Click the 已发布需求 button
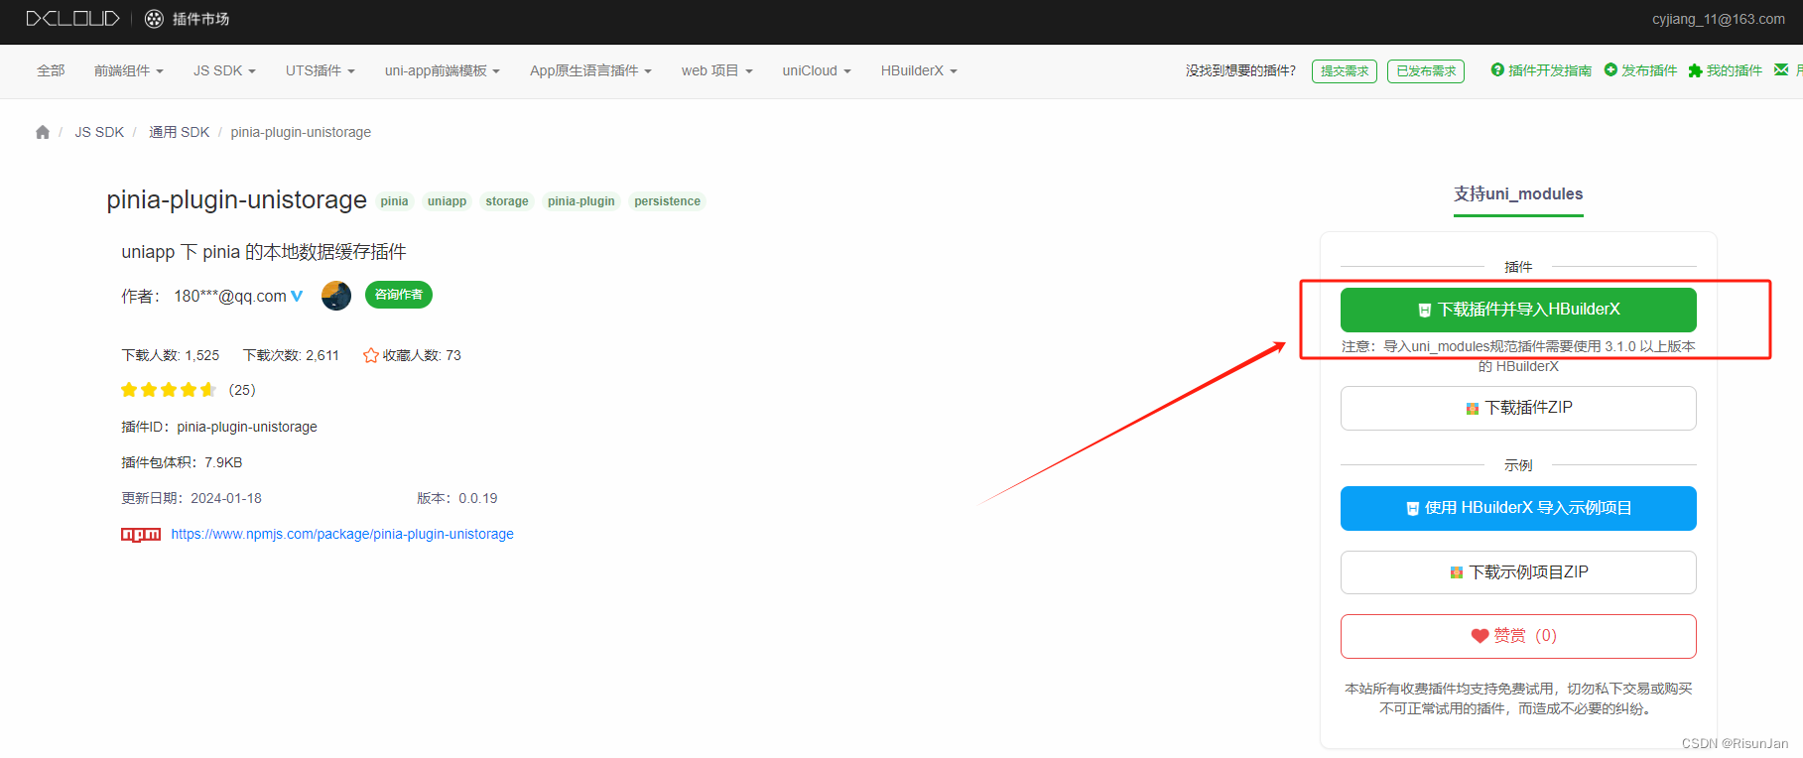1803x758 pixels. click(1425, 71)
